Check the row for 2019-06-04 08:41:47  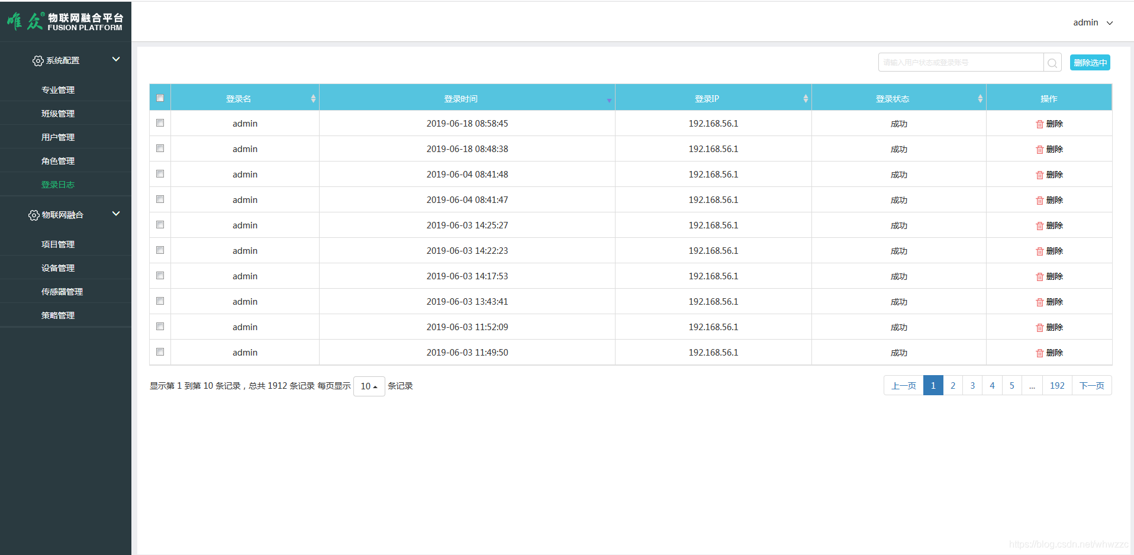pos(160,199)
